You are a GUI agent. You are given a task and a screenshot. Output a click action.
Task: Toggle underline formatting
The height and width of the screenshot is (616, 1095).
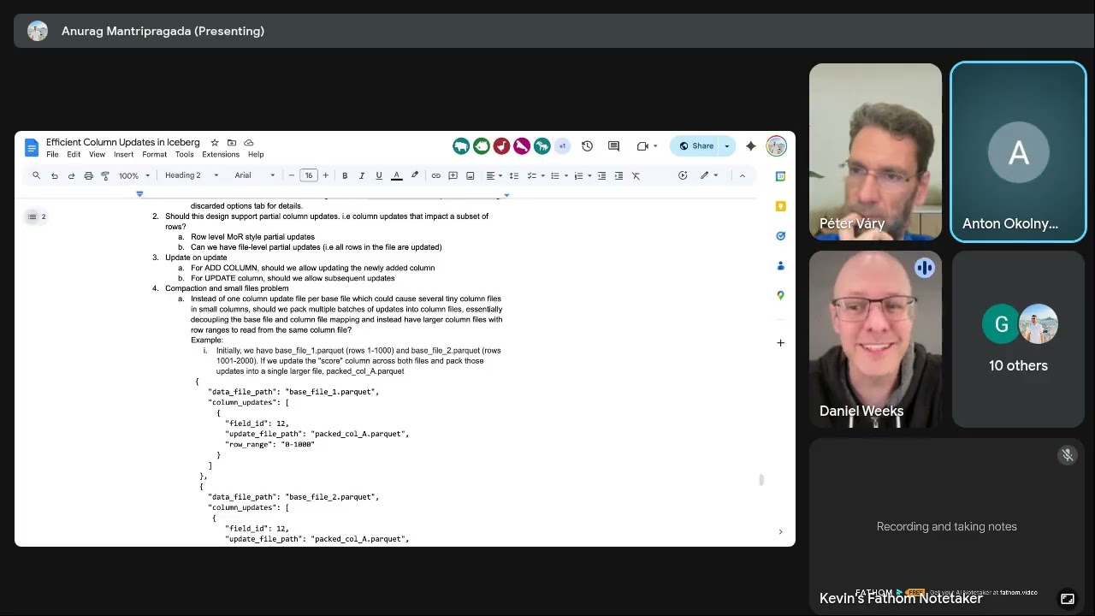pos(379,175)
